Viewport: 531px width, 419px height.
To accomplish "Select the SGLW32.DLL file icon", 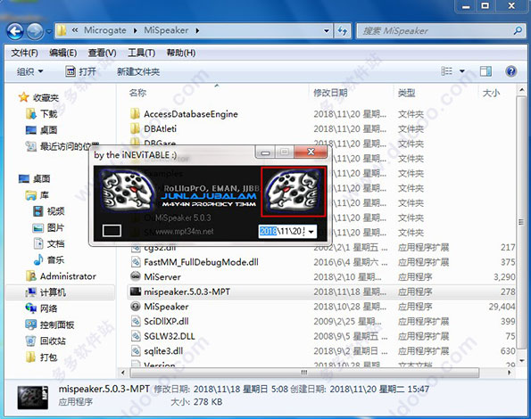I will coord(136,336).
